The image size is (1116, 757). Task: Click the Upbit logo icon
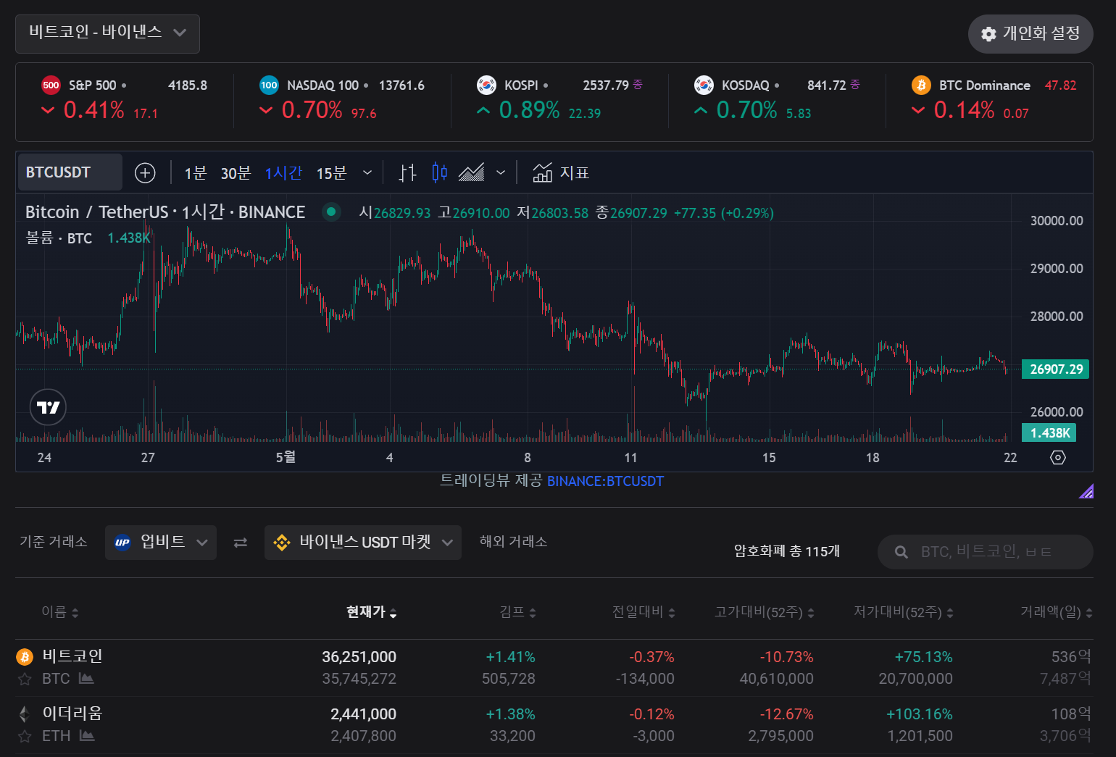click(122, 543)
